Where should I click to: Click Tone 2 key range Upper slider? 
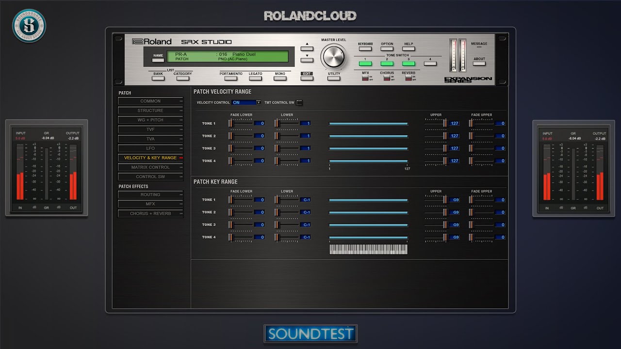click(x=436, y=212)
